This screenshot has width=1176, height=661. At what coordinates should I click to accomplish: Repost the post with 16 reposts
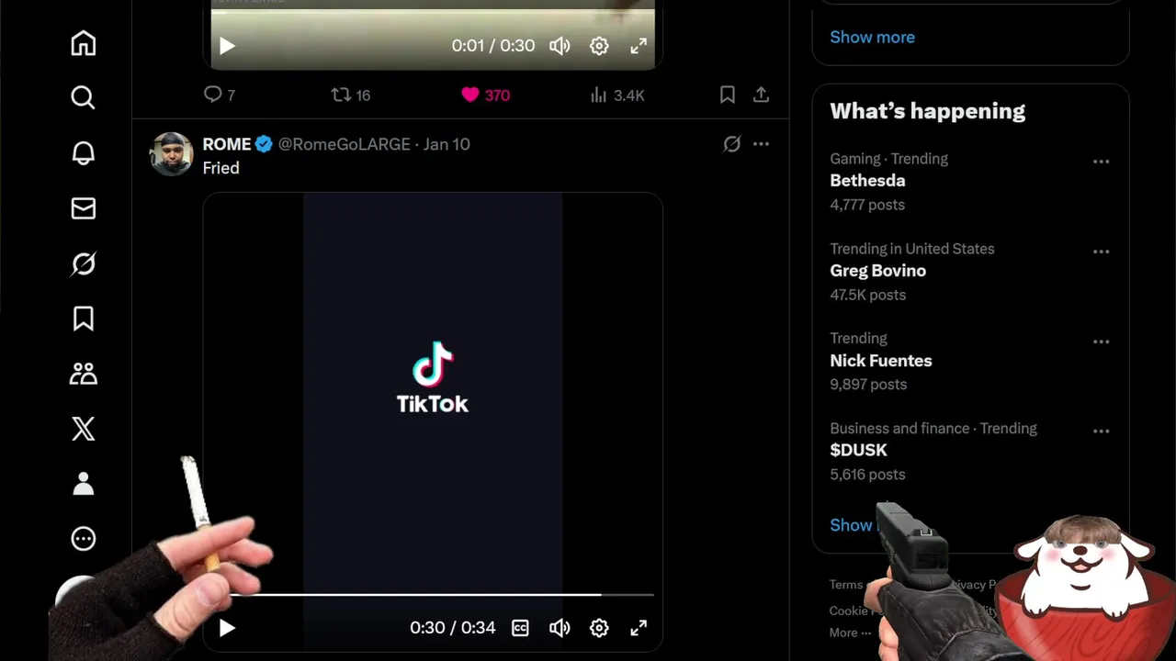pyautogui.click(x=351, y=95)
